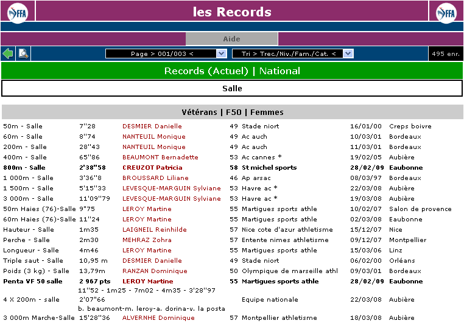Click the Vétérans | F50 | Femmes heading
The width and height of the screenshot is (464, 329).
click(232, 113)
